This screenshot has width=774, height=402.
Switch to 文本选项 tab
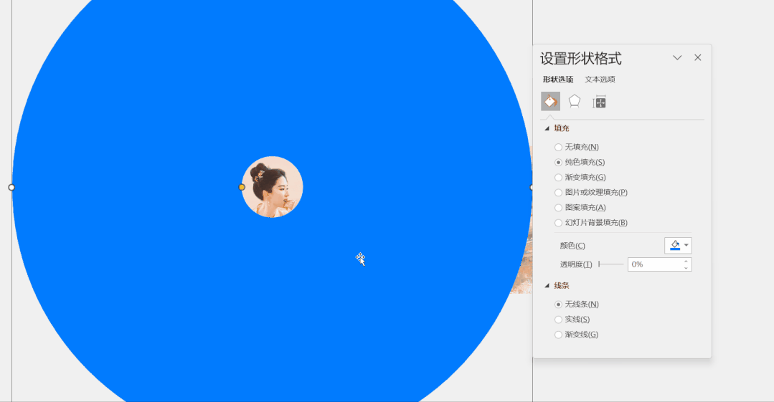[600, 80]
